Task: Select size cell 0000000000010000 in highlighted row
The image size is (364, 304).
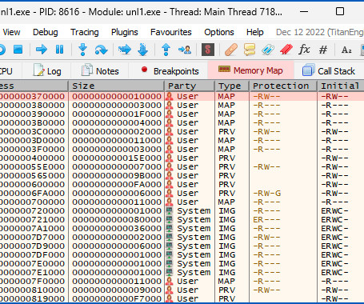Action: coord(117,96)
